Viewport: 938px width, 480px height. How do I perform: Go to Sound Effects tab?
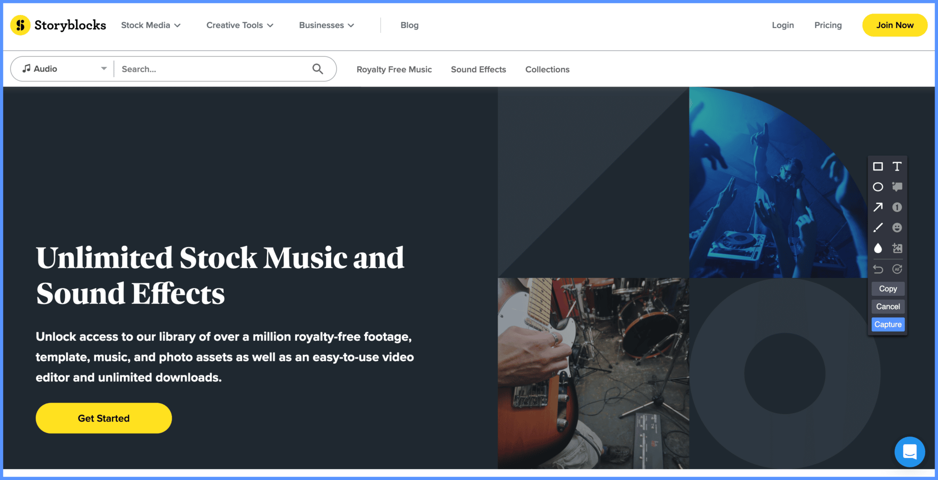coord(478,69)
